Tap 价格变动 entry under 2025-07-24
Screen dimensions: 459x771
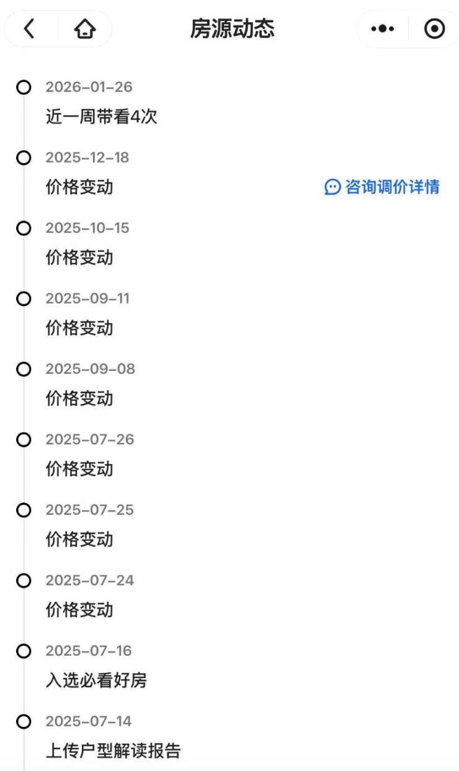(x=79, y=610)
